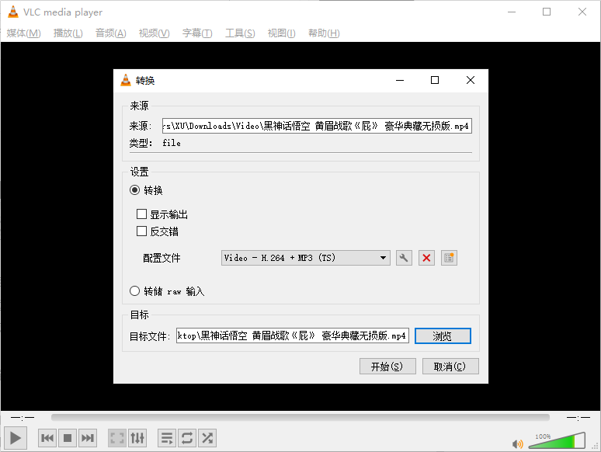Open the 工具(S) menu
Viewport: 601px width, 452px height.
(x=240, y=33)
